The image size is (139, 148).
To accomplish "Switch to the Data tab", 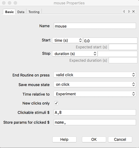I will [21, 12].
